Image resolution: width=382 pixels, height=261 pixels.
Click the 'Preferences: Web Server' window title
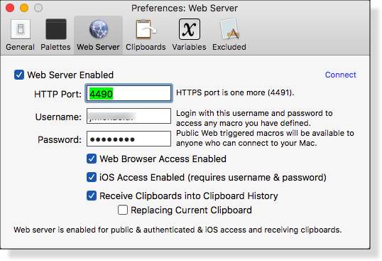185,9
